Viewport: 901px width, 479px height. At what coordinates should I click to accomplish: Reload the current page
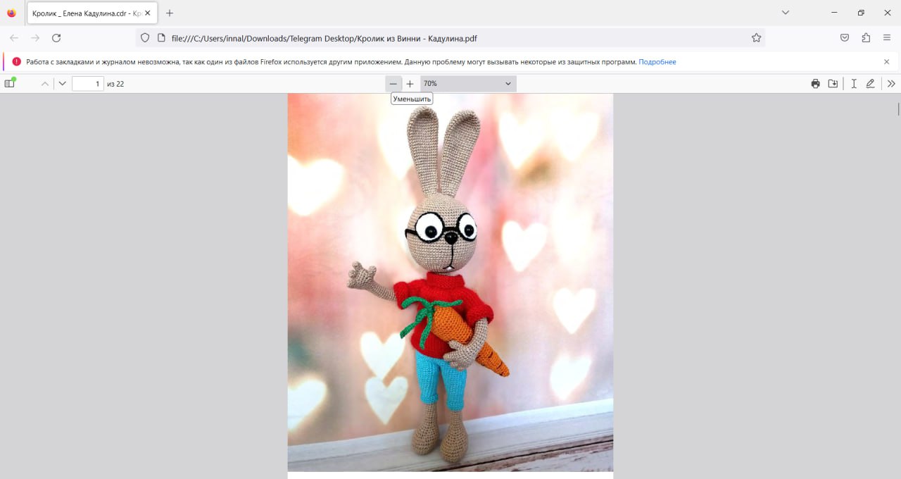57,38
